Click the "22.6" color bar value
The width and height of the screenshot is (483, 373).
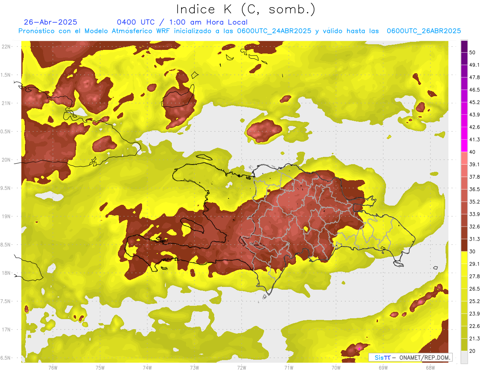click(474, 326)
